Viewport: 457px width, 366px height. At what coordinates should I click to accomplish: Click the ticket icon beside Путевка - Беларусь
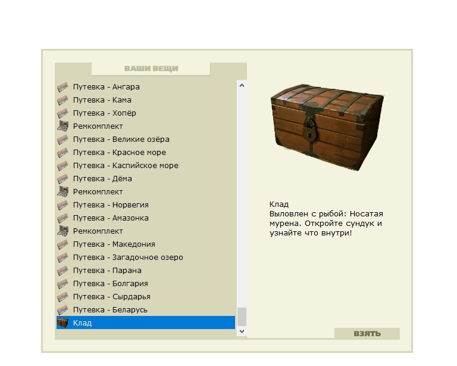tap(62, 310)
